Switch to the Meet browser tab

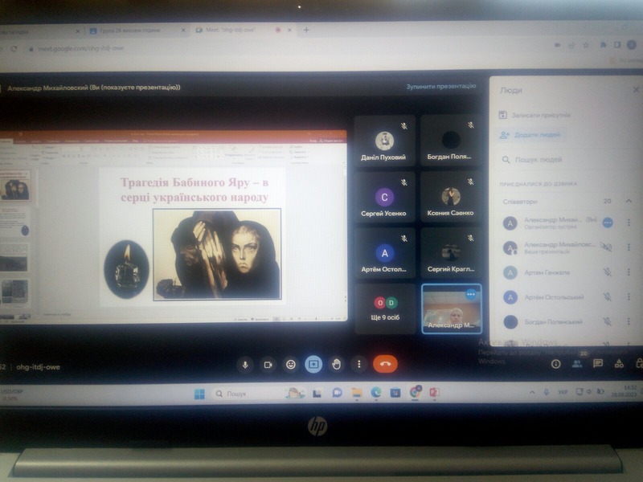[231, 30]
